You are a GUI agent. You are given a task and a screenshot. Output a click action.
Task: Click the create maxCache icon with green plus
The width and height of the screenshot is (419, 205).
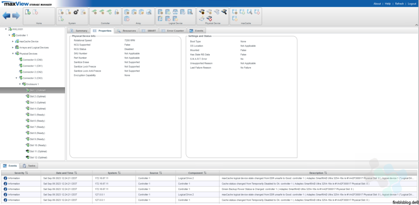(242, 12)
